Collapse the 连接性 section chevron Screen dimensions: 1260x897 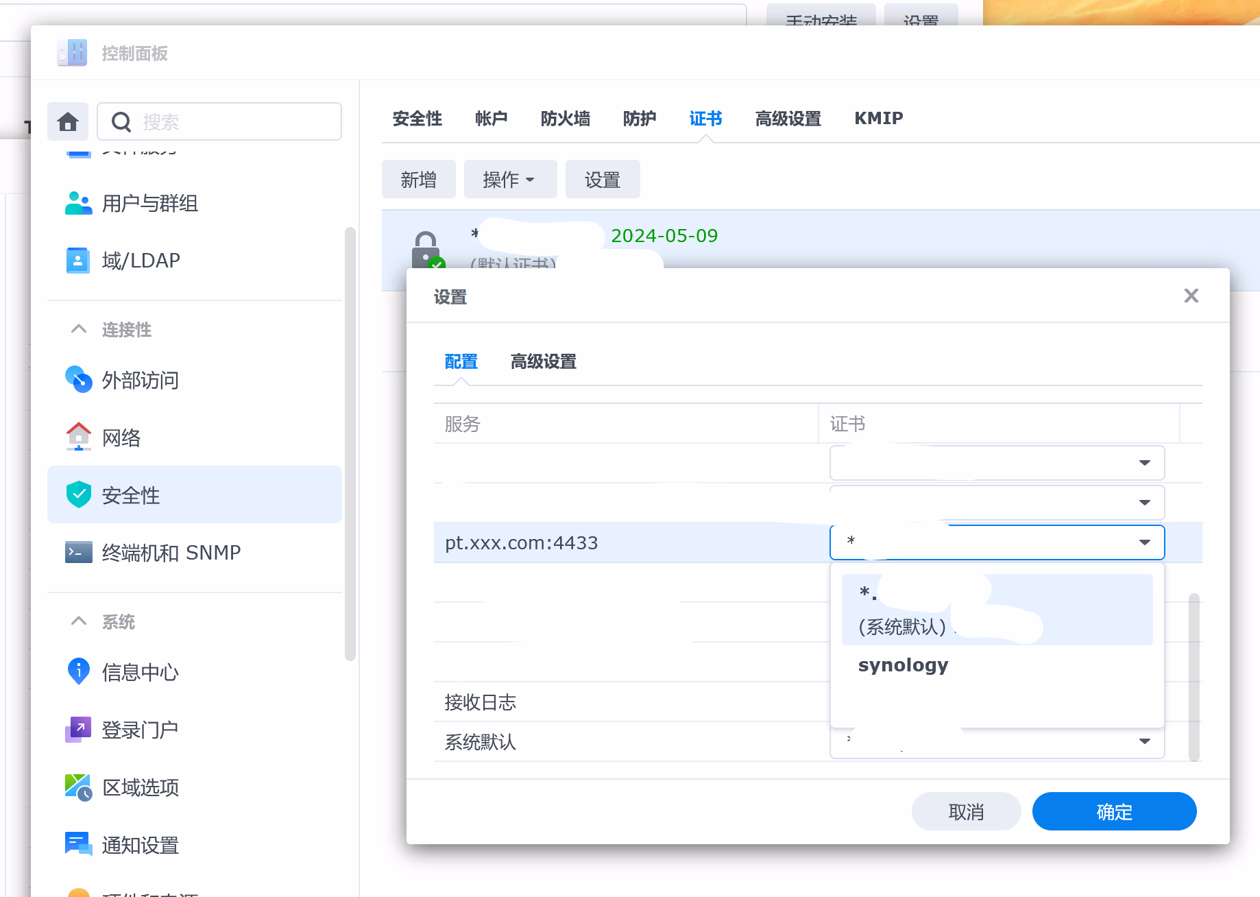click(79, 329)
